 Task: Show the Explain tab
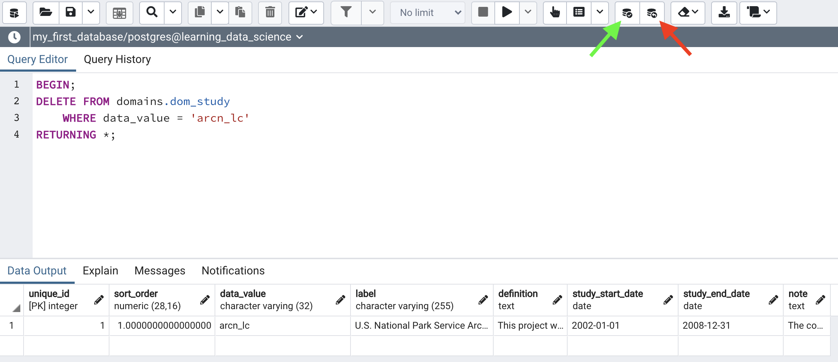(100, 271)
